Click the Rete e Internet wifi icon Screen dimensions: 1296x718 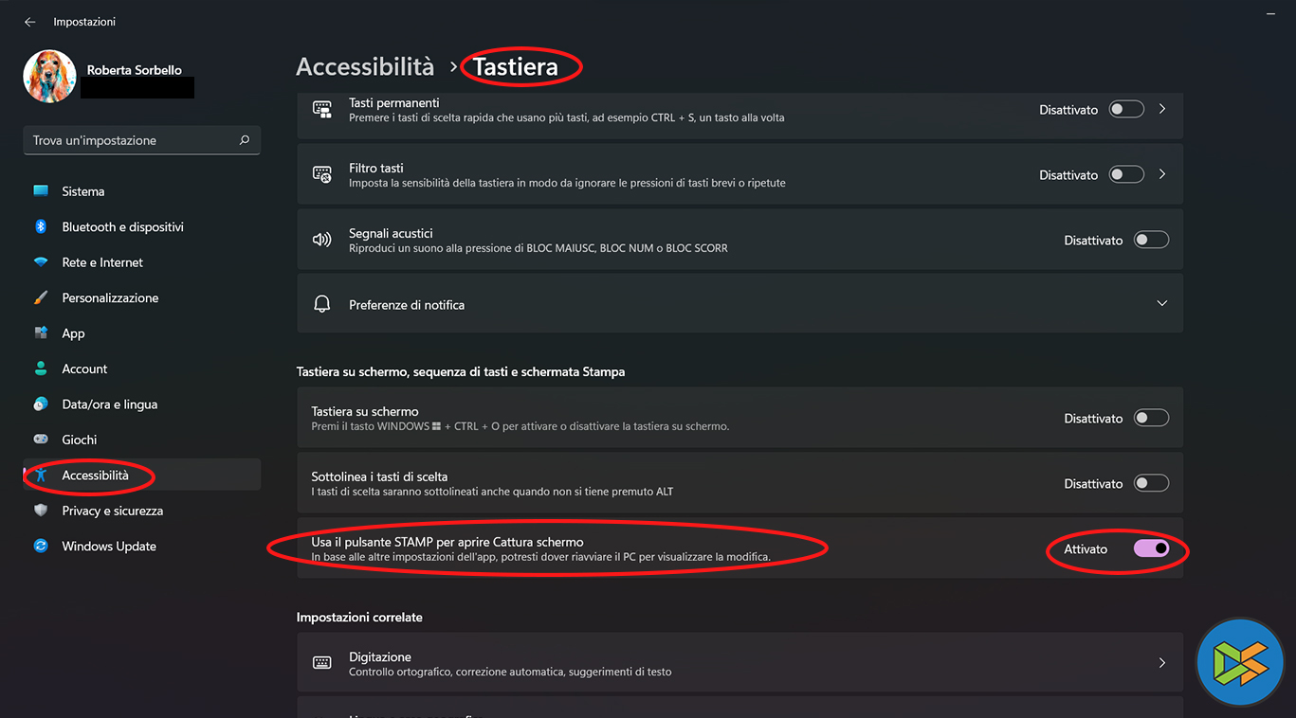tap(41, 262)
